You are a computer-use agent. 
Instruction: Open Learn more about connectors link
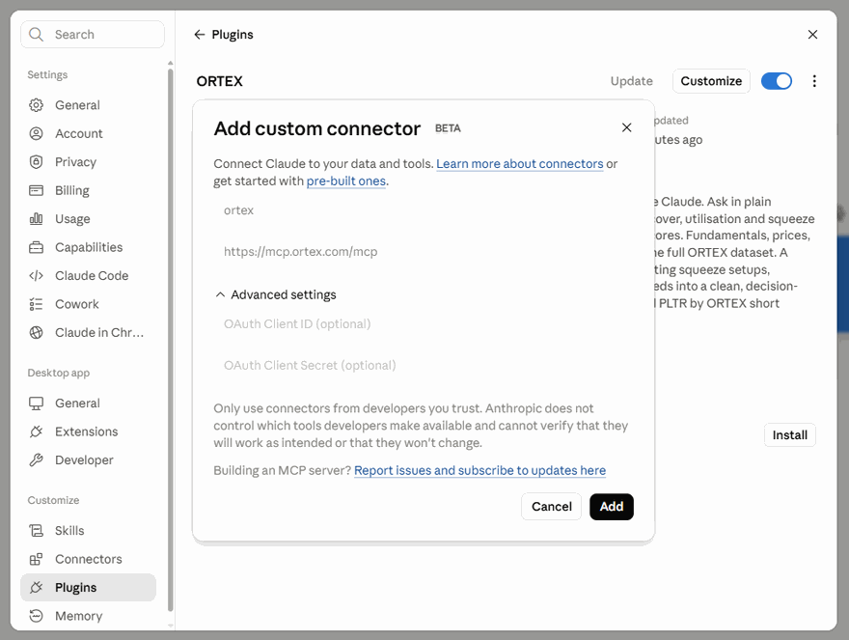519,164
